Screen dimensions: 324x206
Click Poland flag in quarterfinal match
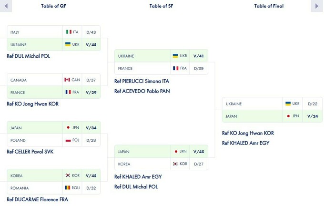68,140
